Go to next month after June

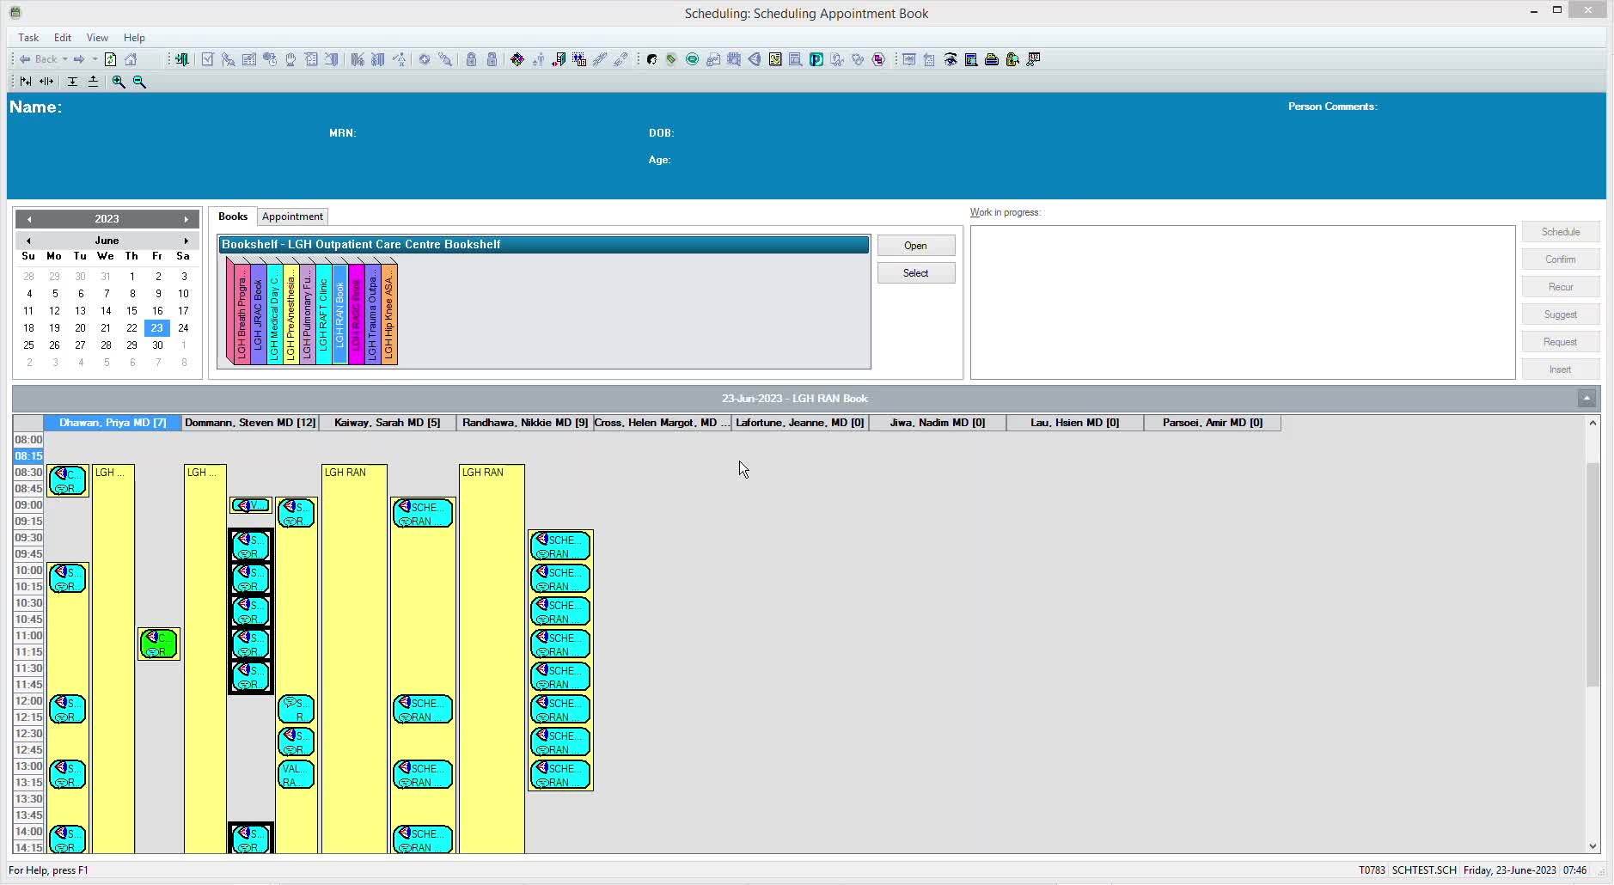(186, 241)
